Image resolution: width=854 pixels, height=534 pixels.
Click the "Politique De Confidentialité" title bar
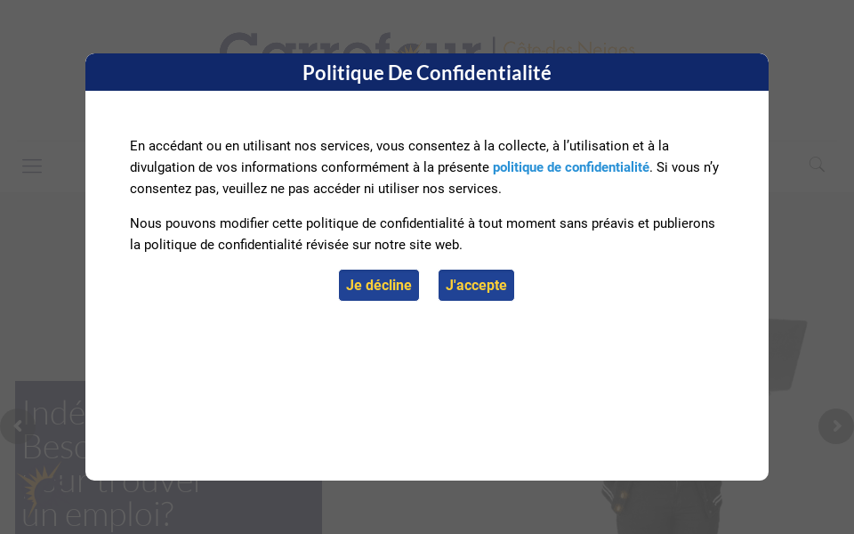[426, 72]
